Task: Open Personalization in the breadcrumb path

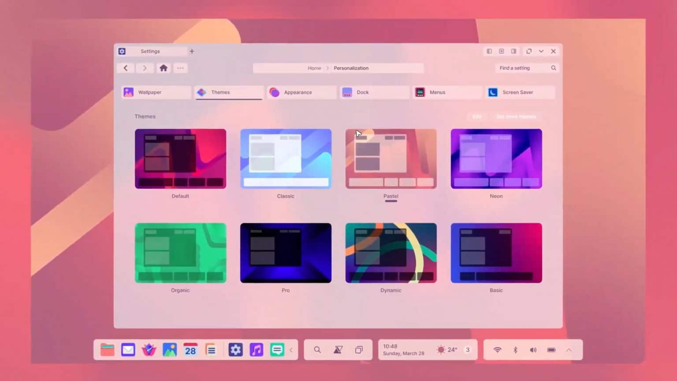Action: coord(351,68)
